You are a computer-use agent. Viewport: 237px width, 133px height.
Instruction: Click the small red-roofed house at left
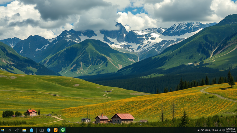(x=31, y=112)
